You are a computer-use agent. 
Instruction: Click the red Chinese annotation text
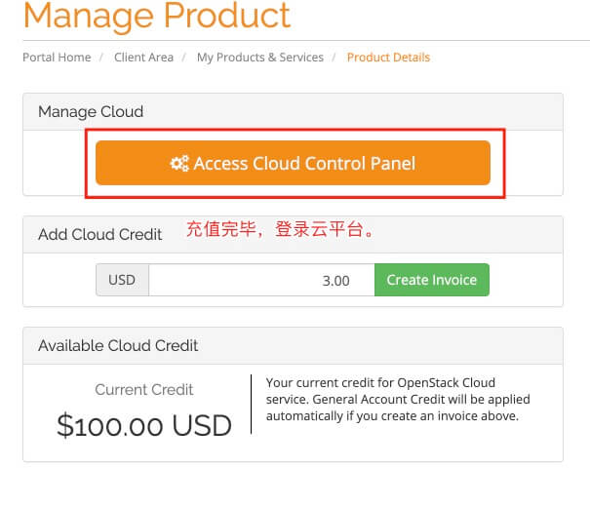281,230
